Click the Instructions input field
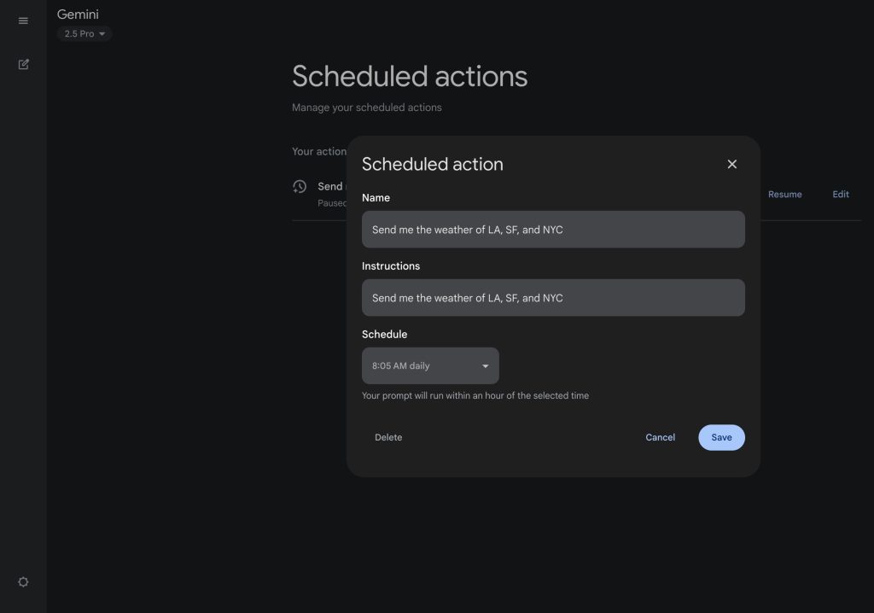The width and height of the screenshot is (874, 613). (x=553, y=297)
